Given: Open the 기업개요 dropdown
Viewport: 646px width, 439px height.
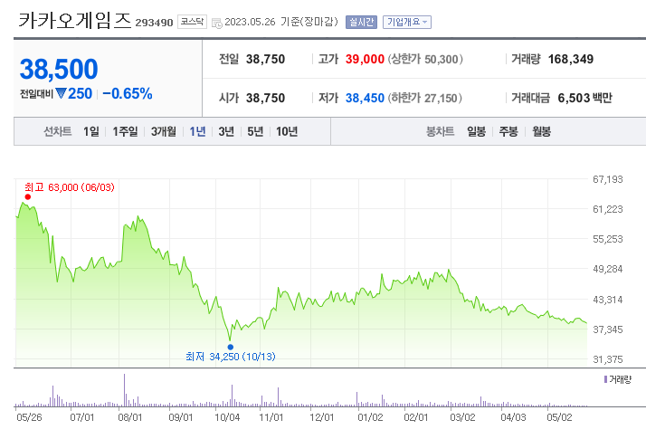Looking at the screenshot, I should [406, 22].
